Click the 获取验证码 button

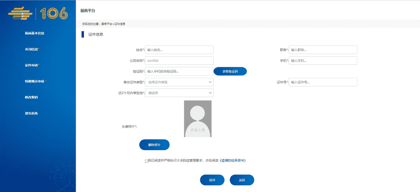coord(230,71)
